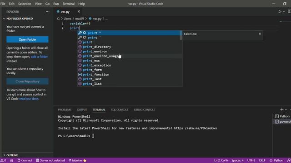The image size is (291, 163).
Task: Run the Python file with play icon
Action: coord(280,12)
